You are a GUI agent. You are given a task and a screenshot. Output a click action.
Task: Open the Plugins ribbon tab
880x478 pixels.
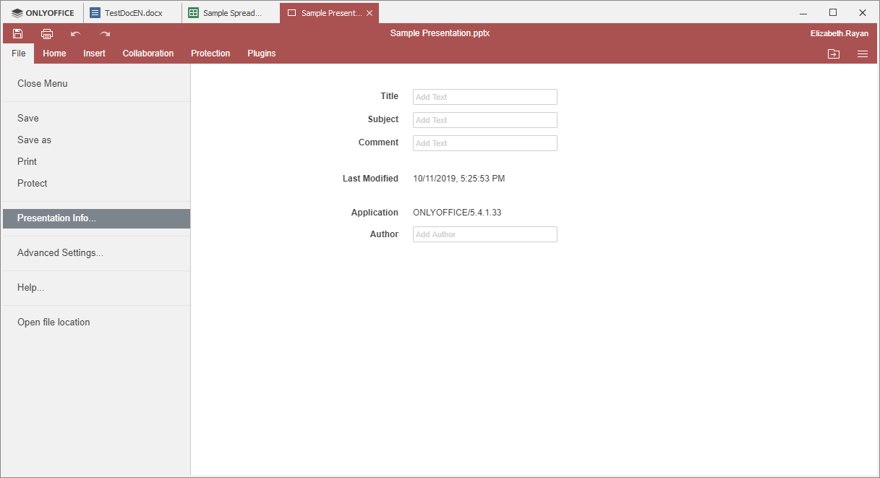(262, 54)
